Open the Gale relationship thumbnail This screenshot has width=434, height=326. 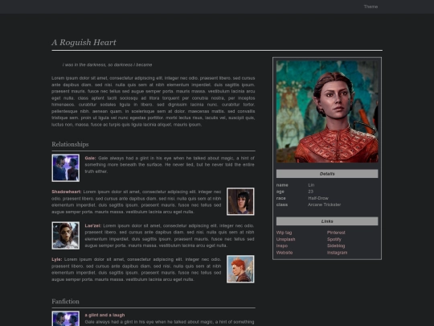(x=66, y=168)
